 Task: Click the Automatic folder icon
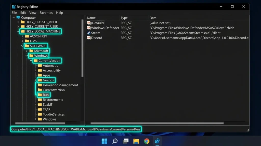[40, 66]
